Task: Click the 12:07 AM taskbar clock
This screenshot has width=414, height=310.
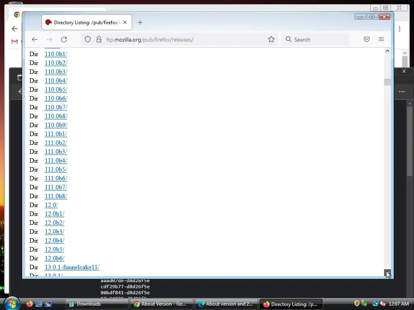Action: coord(399,304)
